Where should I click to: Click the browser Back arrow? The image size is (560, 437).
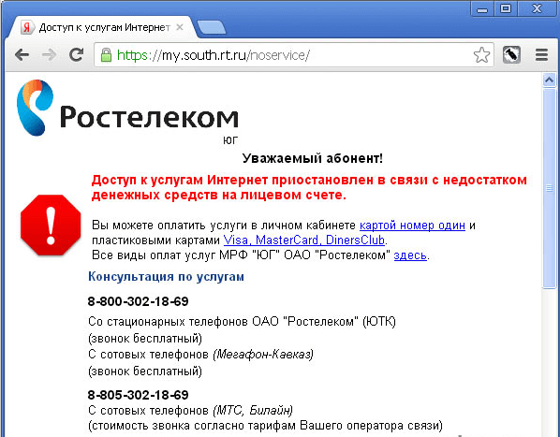point(22,55)
